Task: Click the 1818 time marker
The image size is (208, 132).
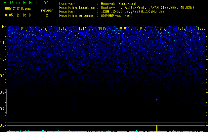Action: pos(162,28)
